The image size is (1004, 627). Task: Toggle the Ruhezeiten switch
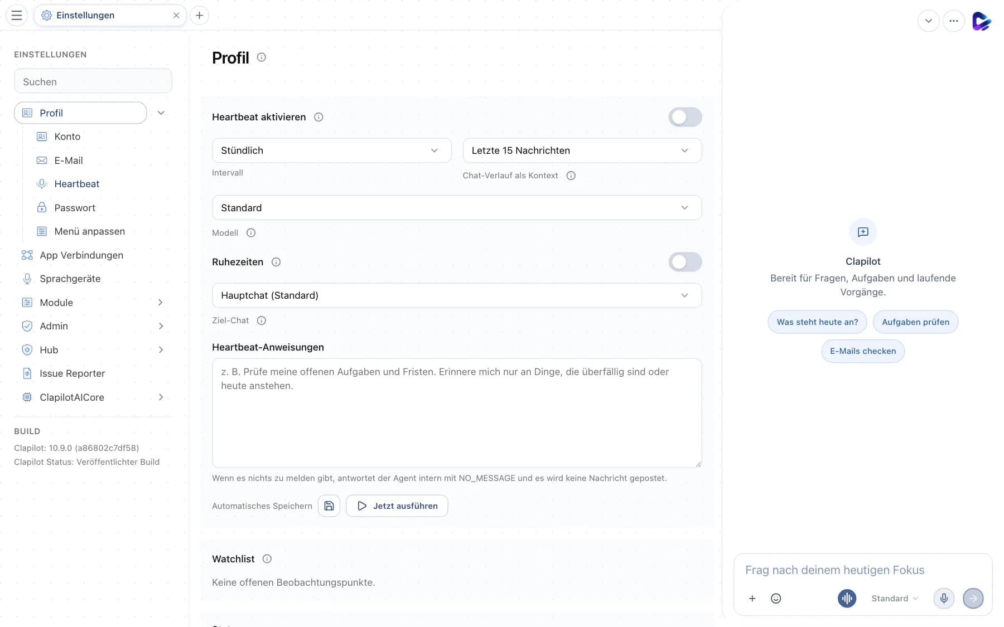(x=685, y=262)
